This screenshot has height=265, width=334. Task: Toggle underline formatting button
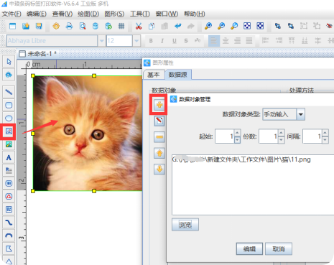175,41
